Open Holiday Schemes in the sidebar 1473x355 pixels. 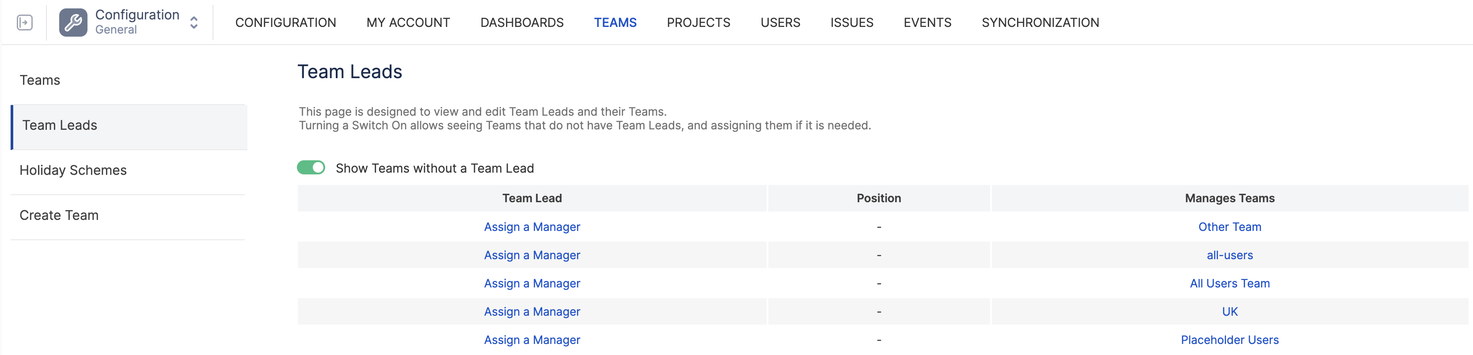(73, 170)
